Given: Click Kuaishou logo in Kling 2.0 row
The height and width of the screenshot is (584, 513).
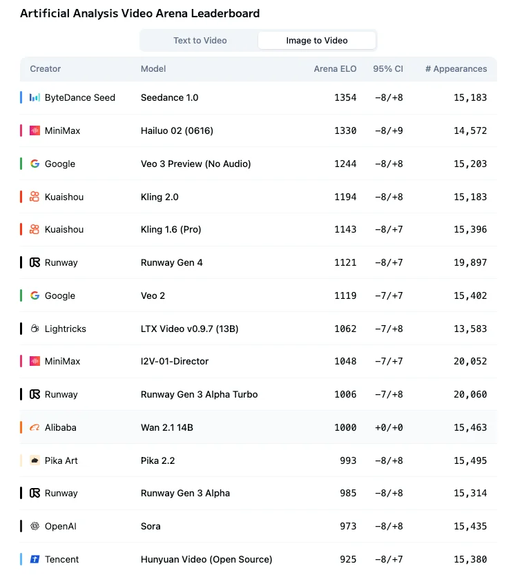Looking at the screenshot, I should pyautogui.click(x=35, y=197).
